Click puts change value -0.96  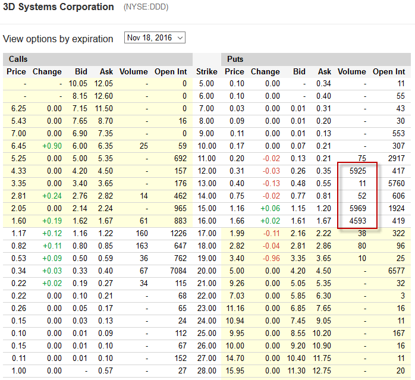[x=271, y=259]
